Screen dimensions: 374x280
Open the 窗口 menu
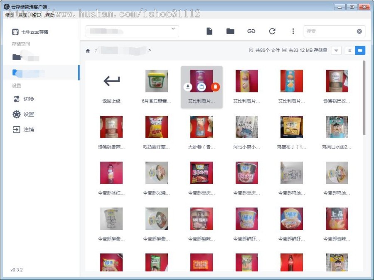37,15
